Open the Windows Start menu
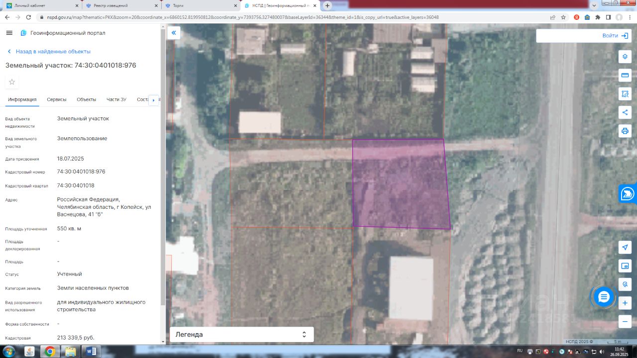This screenshot has width=637, height=358. pos(8,352)
